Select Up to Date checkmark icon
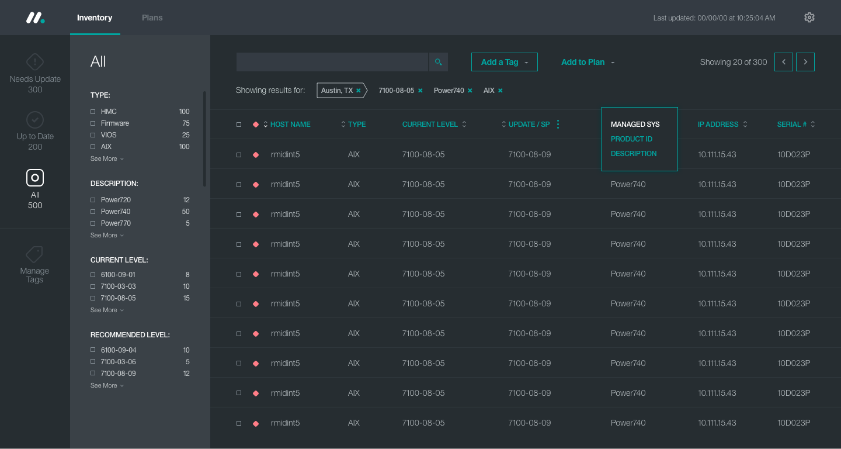This screenshot has height=449, width=841. click(35, 119)
